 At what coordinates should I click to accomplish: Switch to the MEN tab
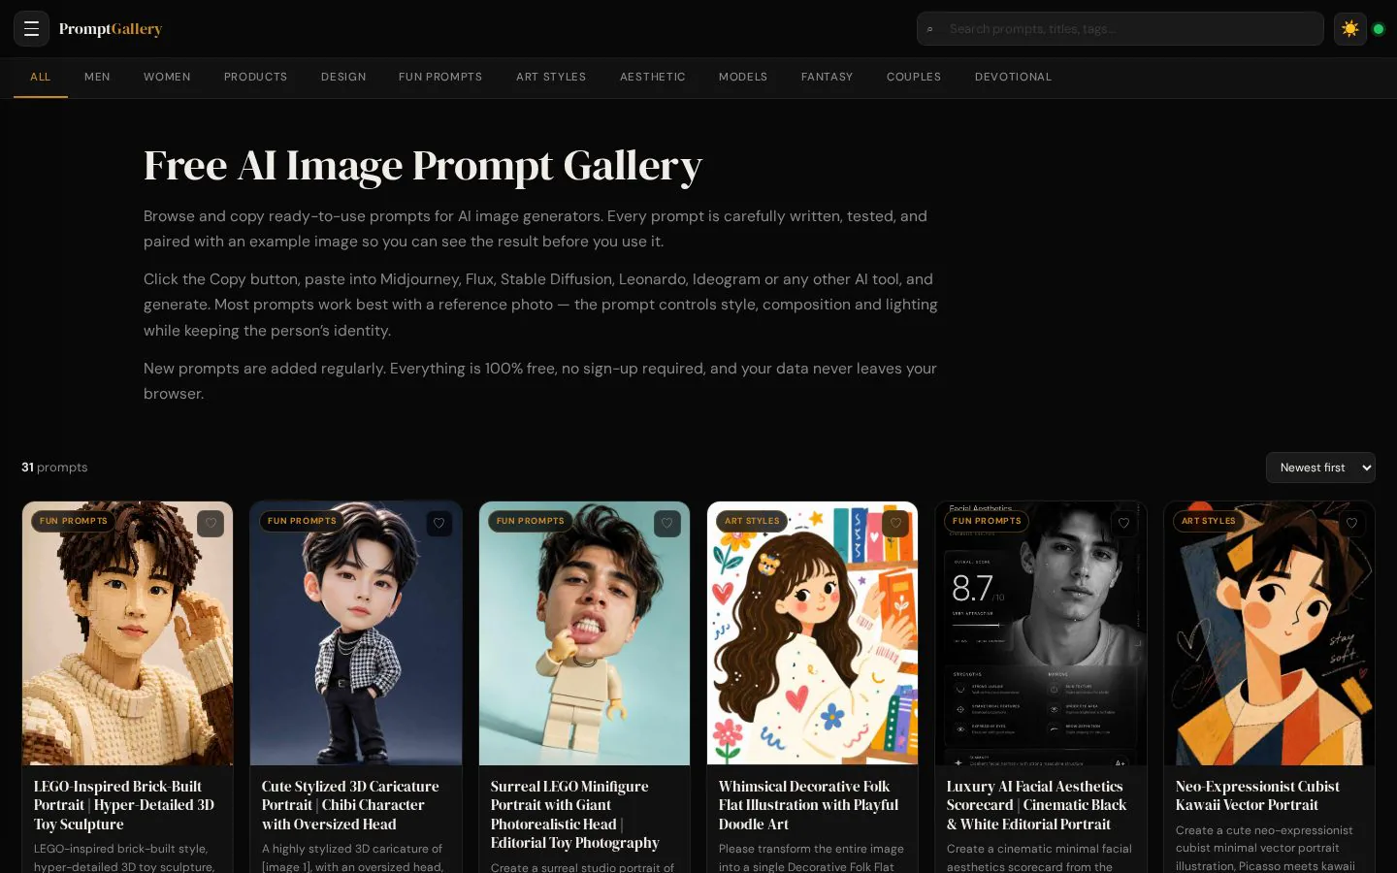click(97, 77)
